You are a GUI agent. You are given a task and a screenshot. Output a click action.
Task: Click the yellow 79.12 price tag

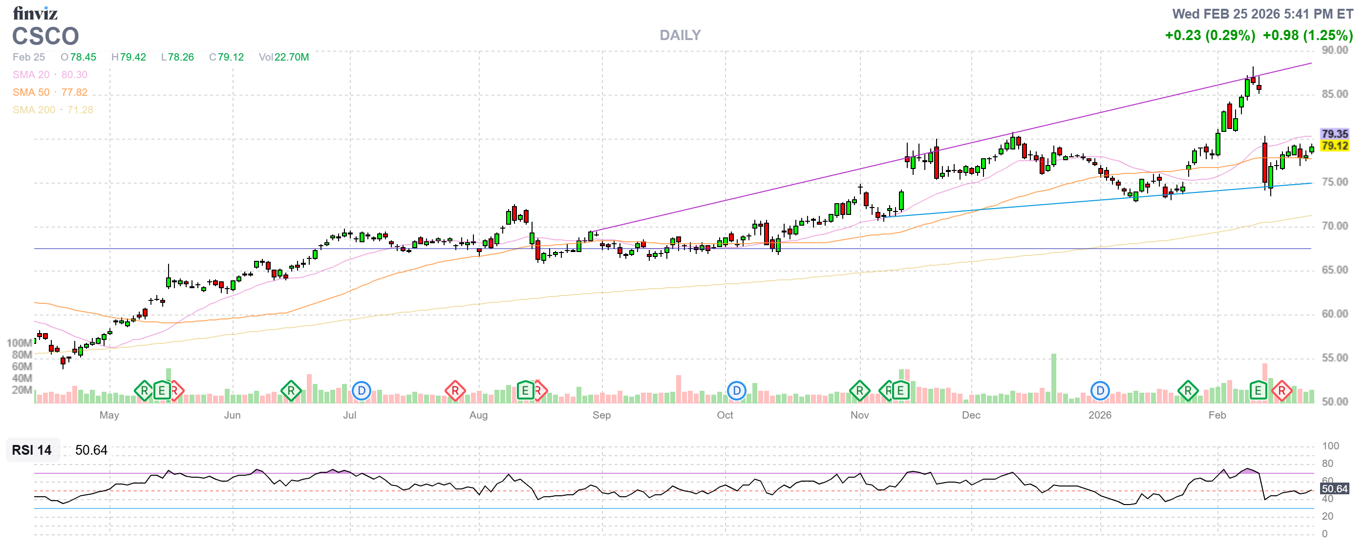pyautogui.click(x=1334, y=146)
